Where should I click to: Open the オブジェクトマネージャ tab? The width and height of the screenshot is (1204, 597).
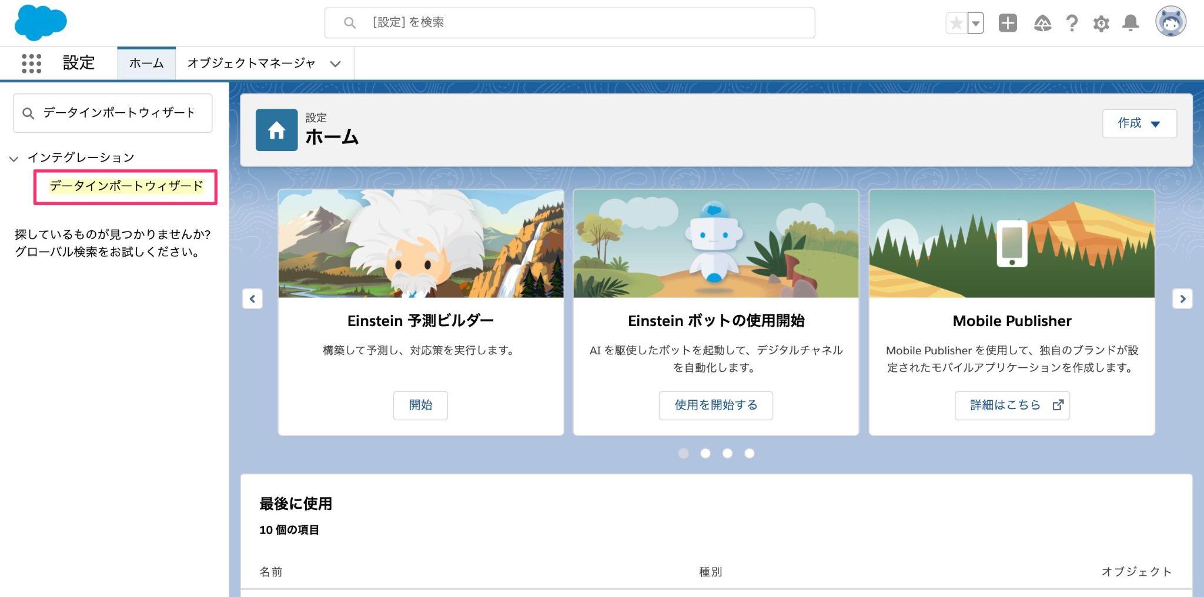(x=251, y=63)
